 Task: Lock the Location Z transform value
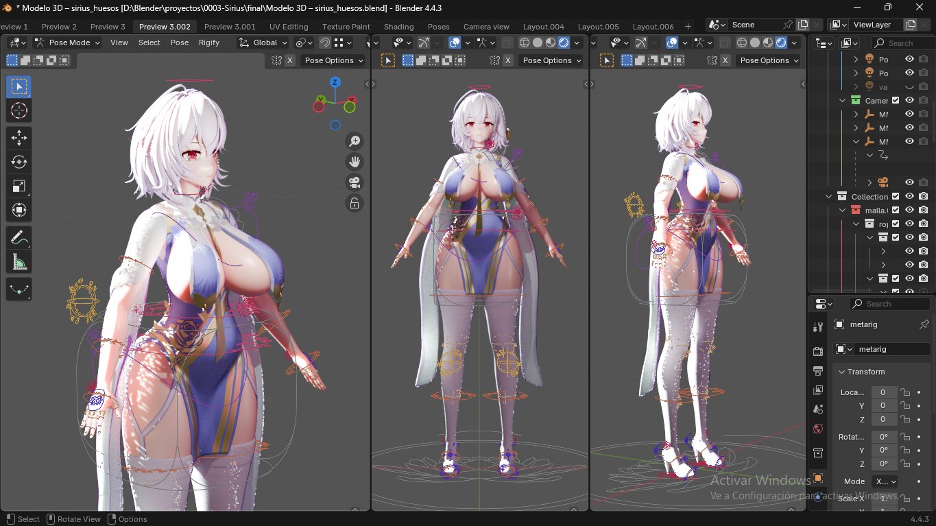click(905, 420)
